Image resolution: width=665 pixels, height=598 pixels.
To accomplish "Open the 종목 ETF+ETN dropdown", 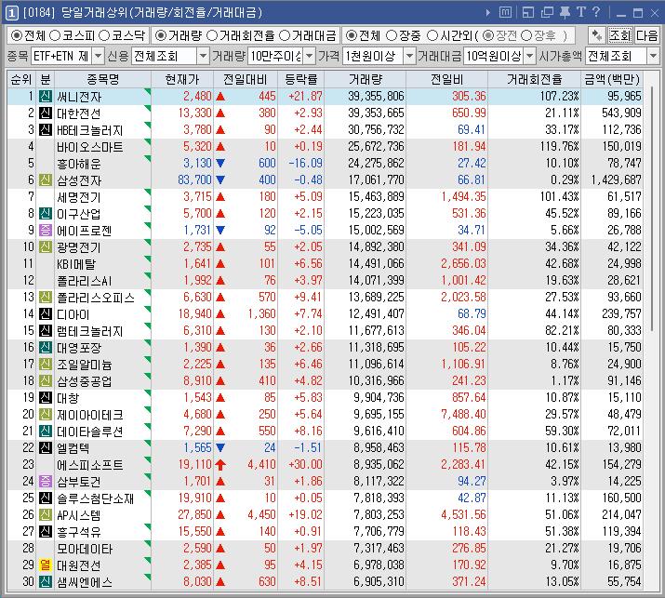I will 98,56.
